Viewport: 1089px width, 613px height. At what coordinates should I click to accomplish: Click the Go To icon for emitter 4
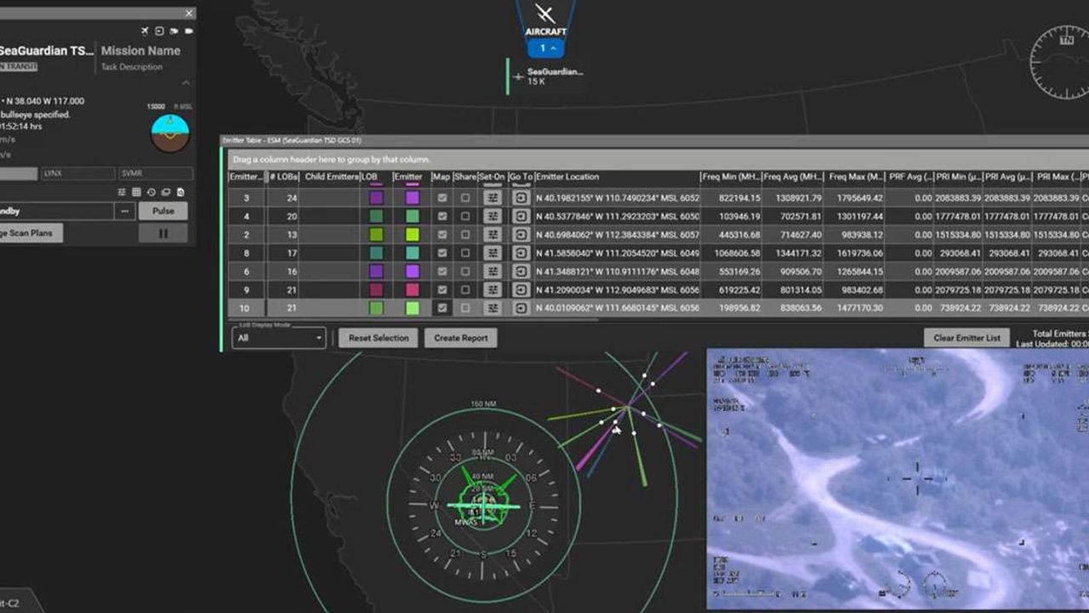(x=521, y=216)
